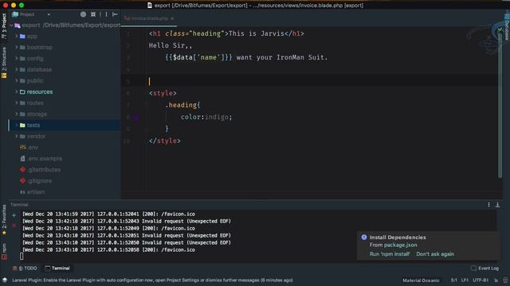Click the Install Dependencies info icon

tap(364, 238)
